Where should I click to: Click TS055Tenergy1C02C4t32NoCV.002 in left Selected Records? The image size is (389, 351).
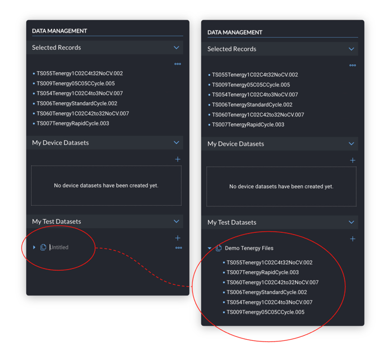[80, 73]
